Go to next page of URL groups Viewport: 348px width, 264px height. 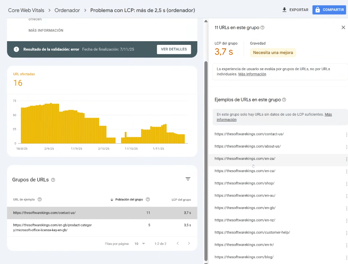point(189,244)
